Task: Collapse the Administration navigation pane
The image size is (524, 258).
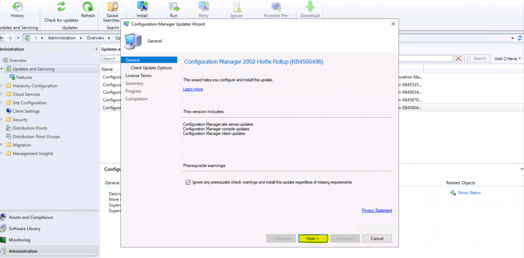Action: click(x=96, y=49)
